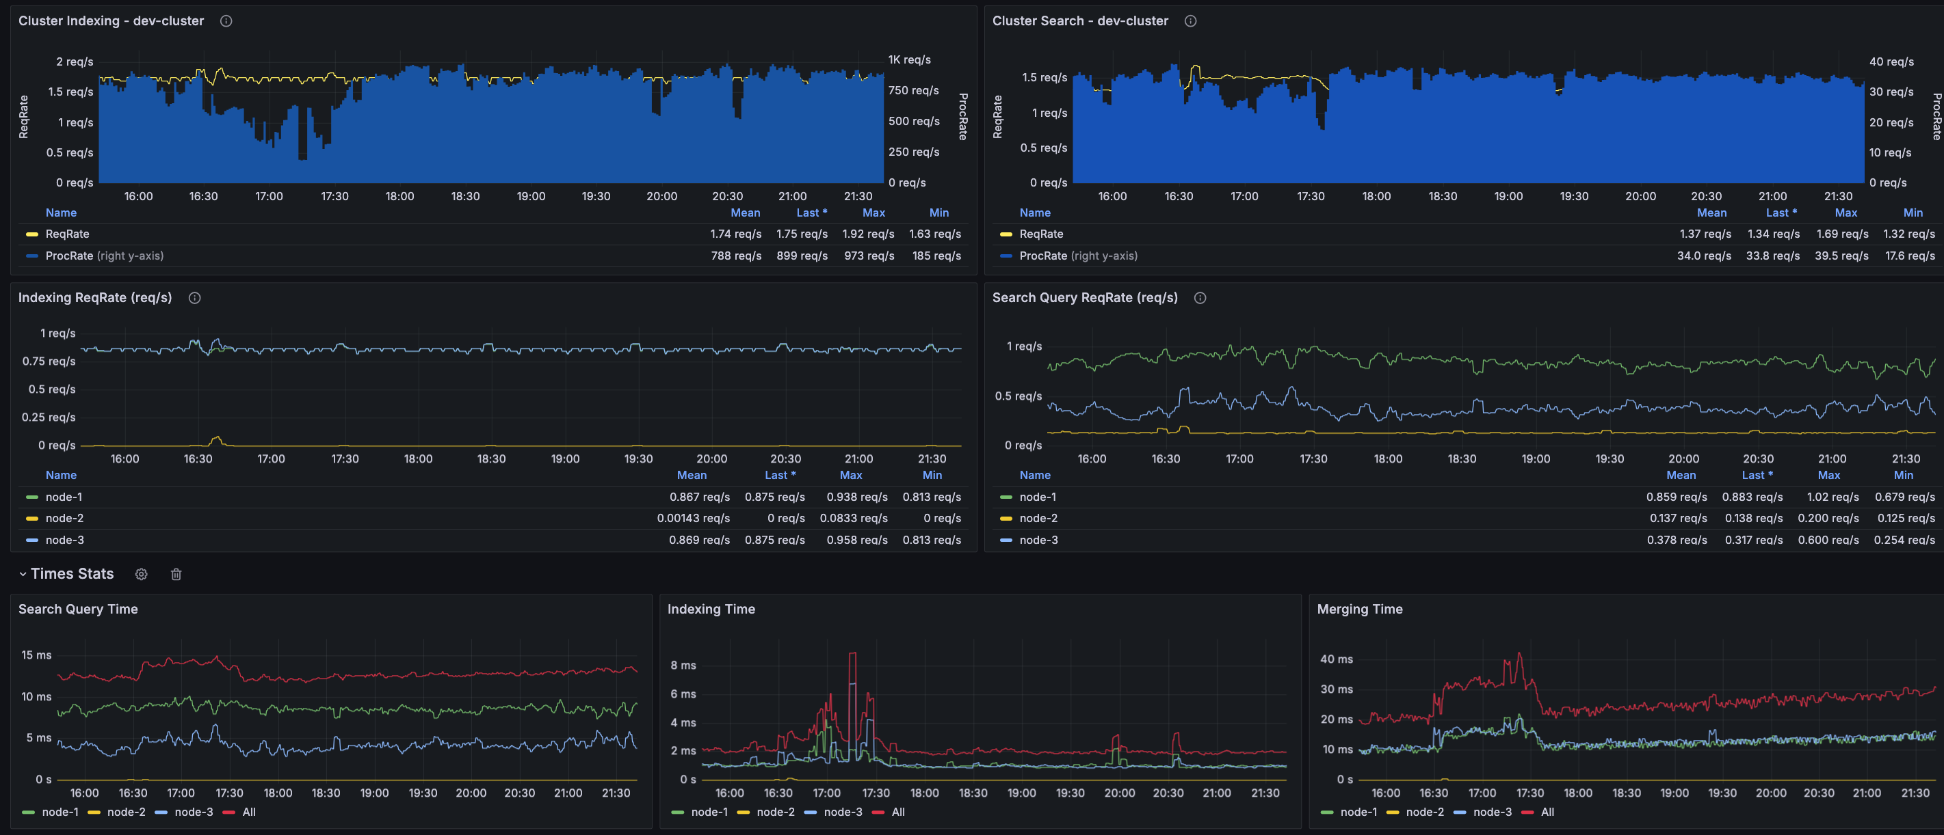
Task: Sort Search Query ReqRate legend by Name
Action: tap(1035, 476)
